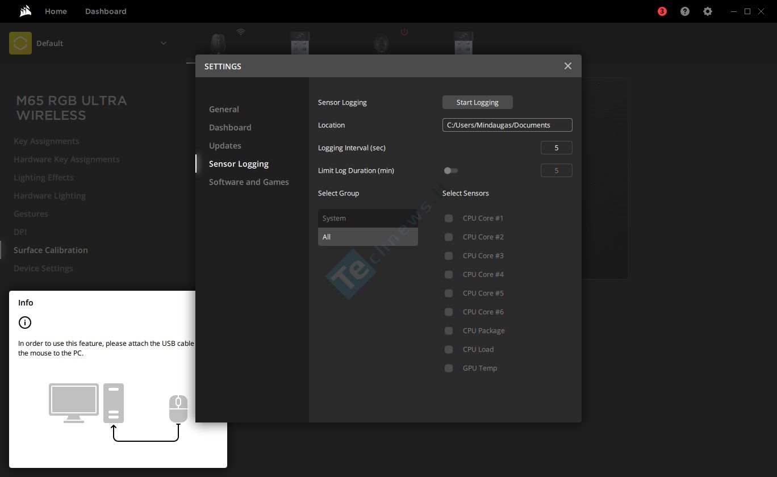Open Surface Calibration in sidebar
This screenshot has height=477, width=777.
pos(51,250)
